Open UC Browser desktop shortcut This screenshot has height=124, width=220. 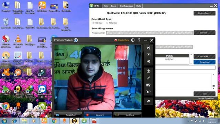point(42,6)
